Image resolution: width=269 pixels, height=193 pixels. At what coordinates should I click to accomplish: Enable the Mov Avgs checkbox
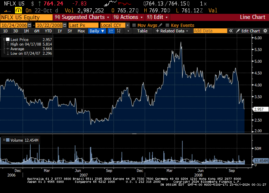click(x=134, y=25)
